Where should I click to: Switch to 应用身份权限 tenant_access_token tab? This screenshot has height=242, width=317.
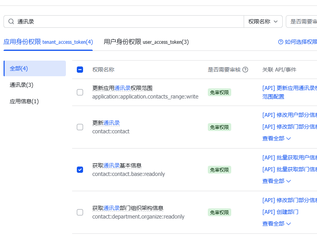click(48, 42)
